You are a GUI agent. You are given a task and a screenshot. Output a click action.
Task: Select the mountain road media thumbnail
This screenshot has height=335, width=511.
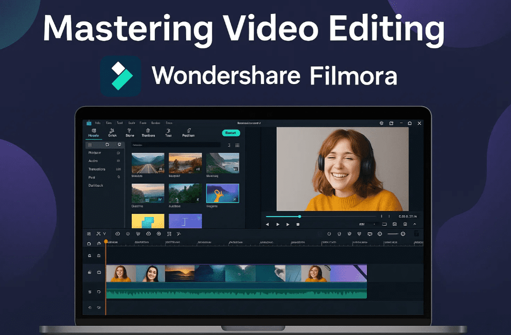[x=148, y=163]
